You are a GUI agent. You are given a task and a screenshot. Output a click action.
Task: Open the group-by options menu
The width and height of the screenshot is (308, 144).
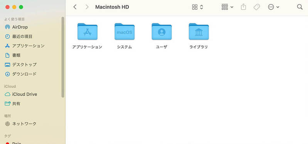227,7
